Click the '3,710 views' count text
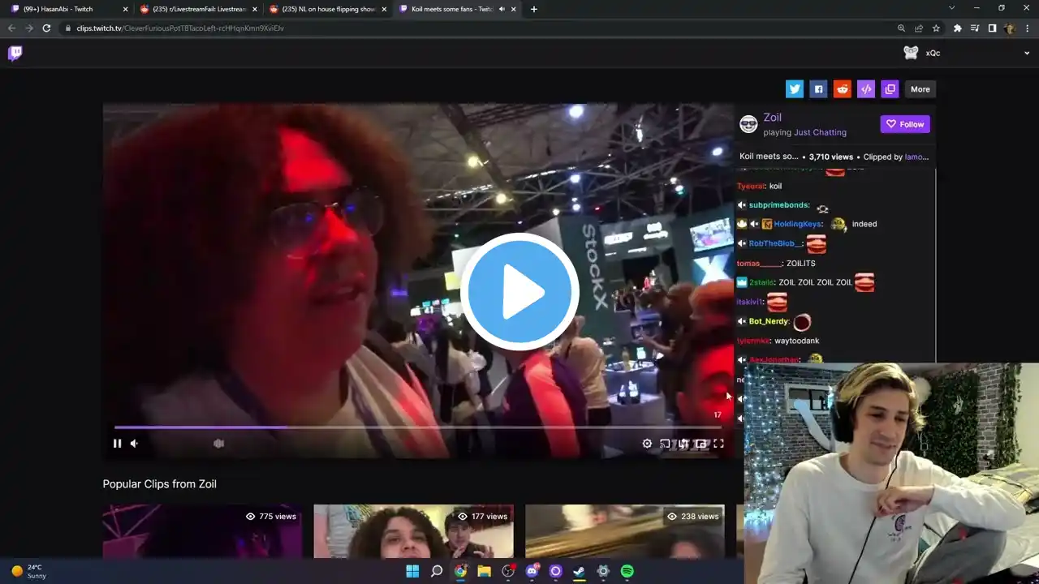The image size is (1039, 584). [x=831, y=157]
